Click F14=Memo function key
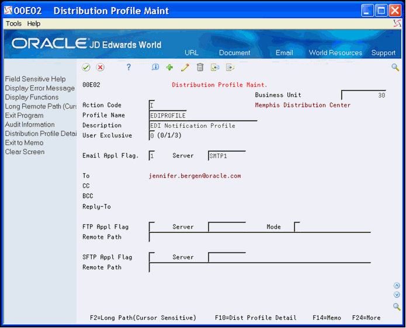This screenshot has height=328, width=406. (327, 317)
